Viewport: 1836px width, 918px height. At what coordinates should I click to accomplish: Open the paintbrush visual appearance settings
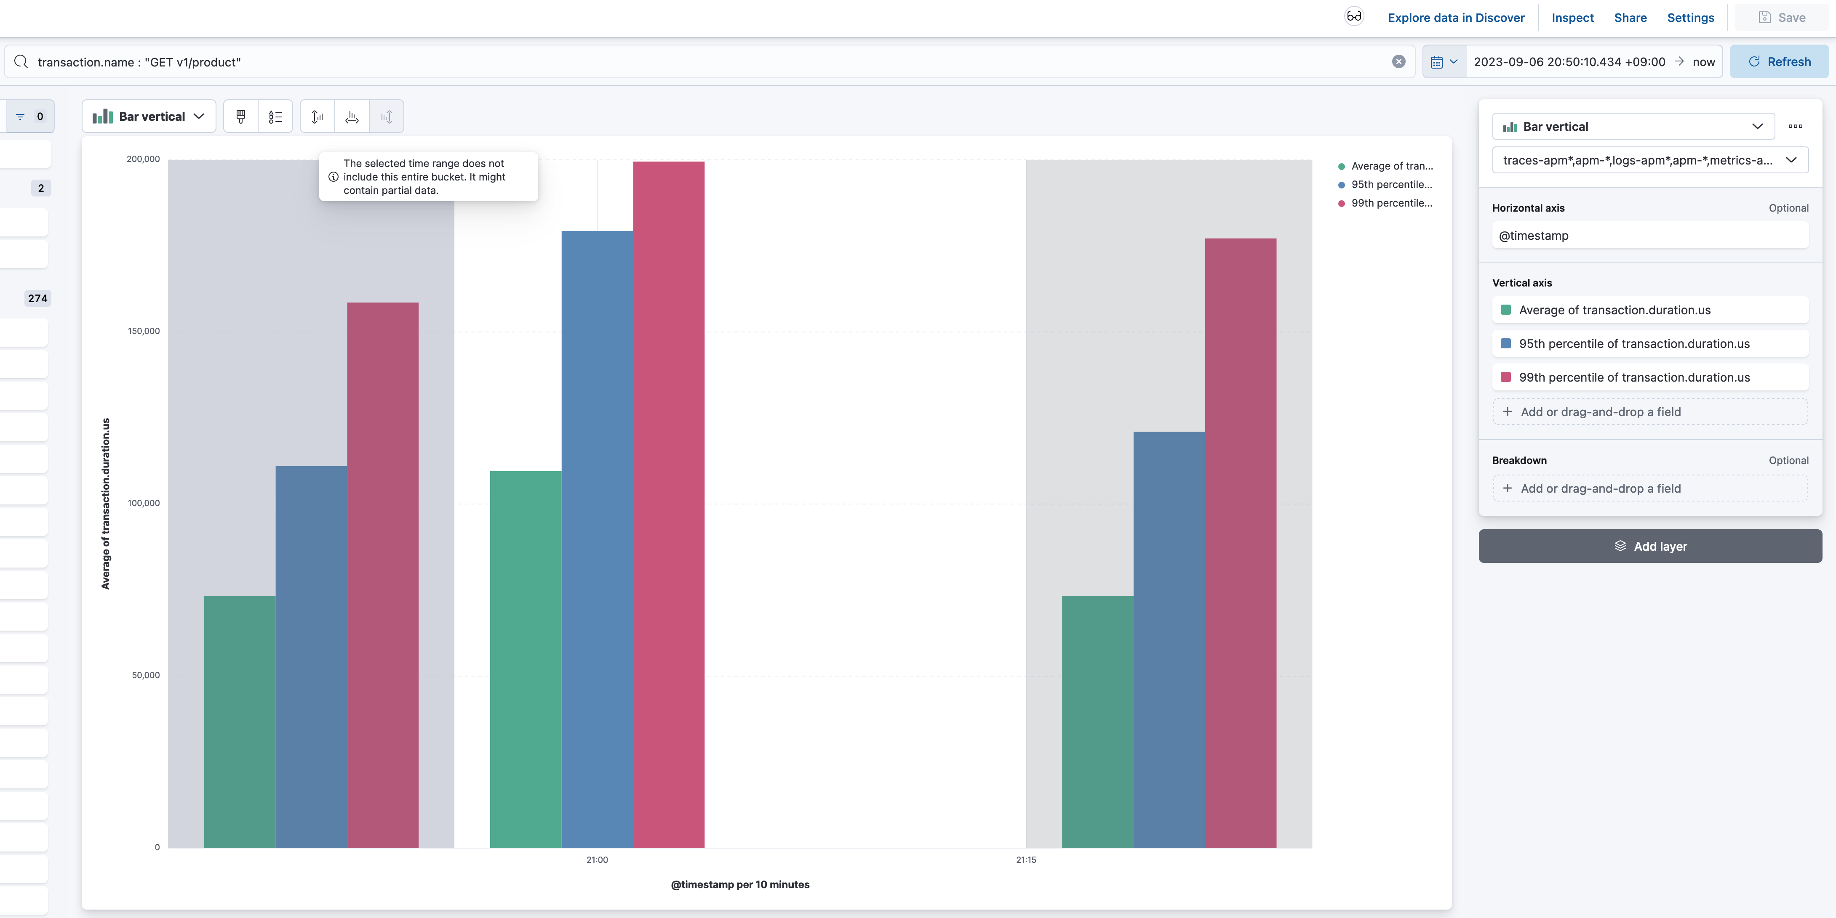(x=240, y=116)
